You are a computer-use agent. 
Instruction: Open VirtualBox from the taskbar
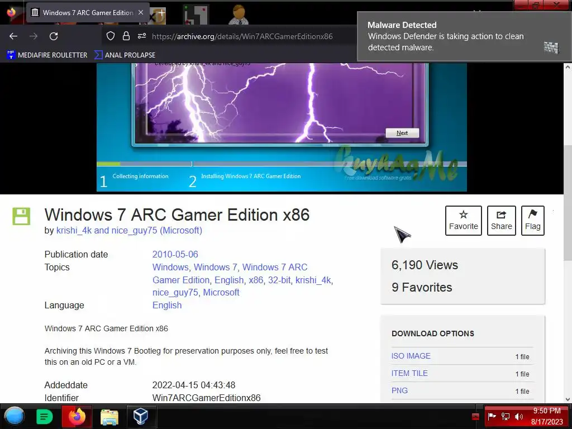pos(140,416)
